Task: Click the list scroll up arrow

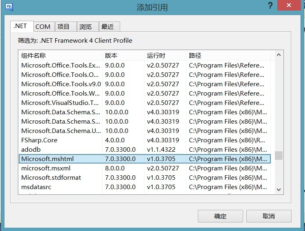Action: (279, 55)
